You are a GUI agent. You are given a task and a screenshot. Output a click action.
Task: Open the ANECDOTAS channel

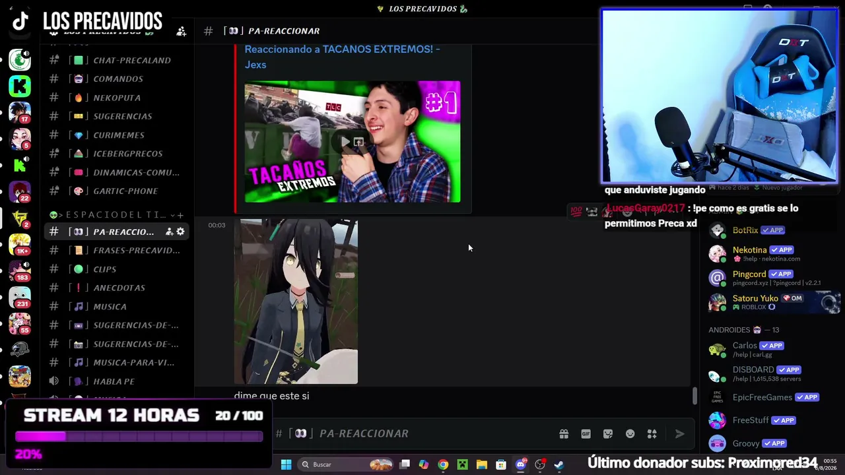(119, 288)
